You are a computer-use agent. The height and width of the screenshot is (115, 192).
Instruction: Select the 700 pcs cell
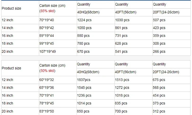tap(121, 111)
